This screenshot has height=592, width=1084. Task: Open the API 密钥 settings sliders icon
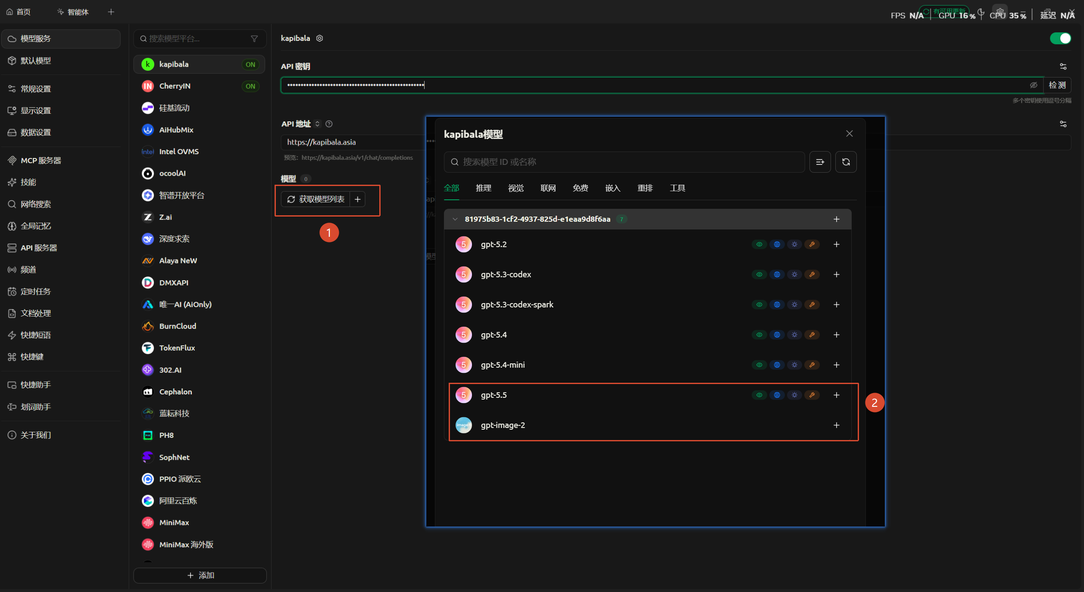coord(1063,66)
